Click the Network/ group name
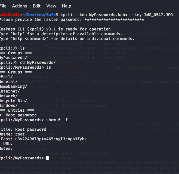Viewport: 179px width, 174px height. [9, 96]
